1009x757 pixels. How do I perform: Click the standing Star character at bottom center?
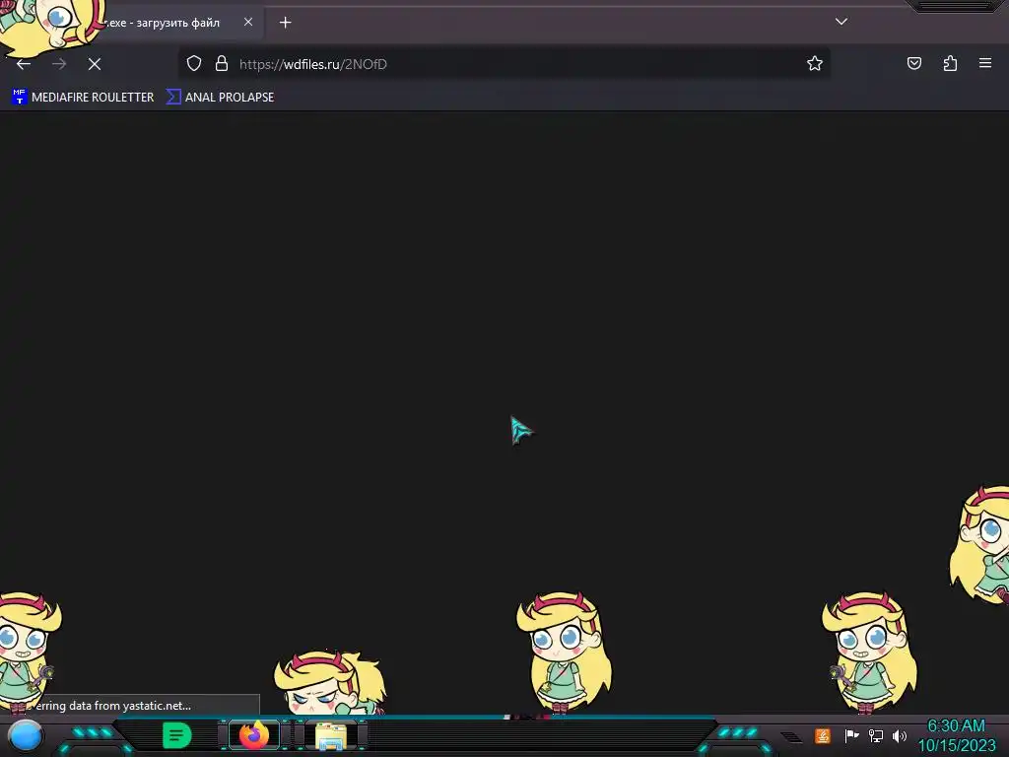pyautogui.click(x=564, y=653)
